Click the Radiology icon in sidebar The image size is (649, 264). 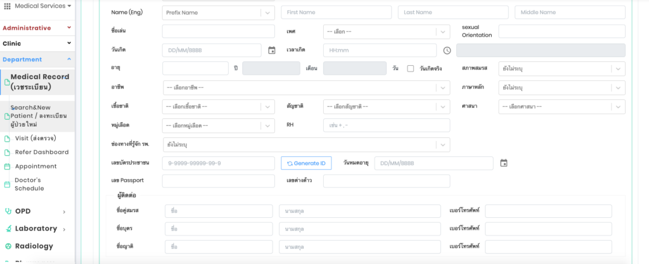click(x=8, y=246)
